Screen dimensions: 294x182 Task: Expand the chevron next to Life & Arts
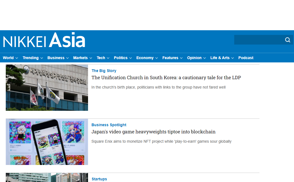[x=233, y=58]
